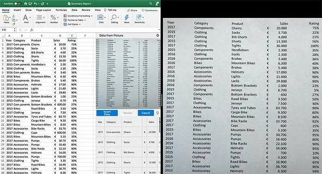
Task: Open the Insert ribbon tab
Action: pos(17,10)
